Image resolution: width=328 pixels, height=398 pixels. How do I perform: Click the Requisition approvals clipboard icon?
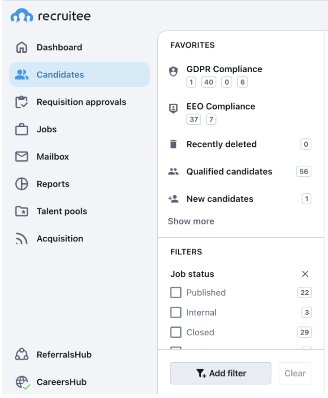pyautogui.click(x=22, y=102)
